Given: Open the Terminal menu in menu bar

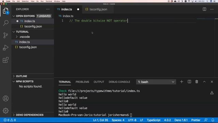Looking at the screenshot, I should pyautogui.click(x=49, y=1).
